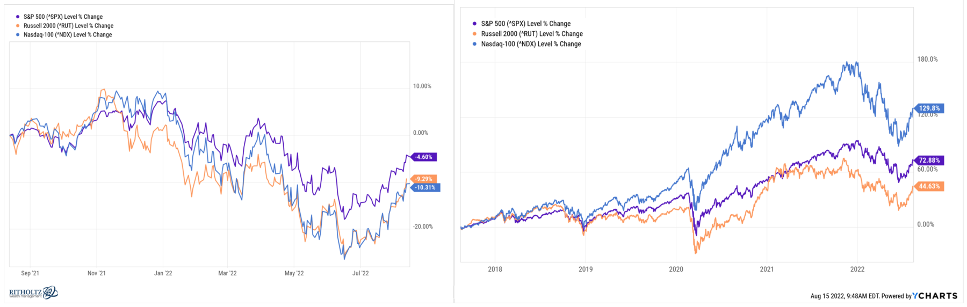Image resolution: width=967 pixels, height=307 pixels.
Task: Click orange Russell 2000 legend dot in left chart
Action: [x=18, y=26]
